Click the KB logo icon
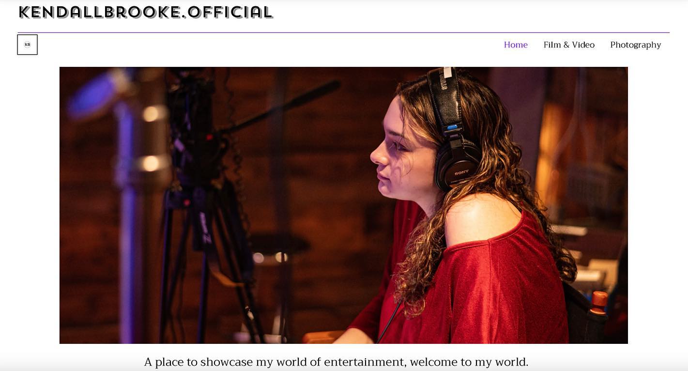Viewport: 688px width, 371px height. (27, 45)
